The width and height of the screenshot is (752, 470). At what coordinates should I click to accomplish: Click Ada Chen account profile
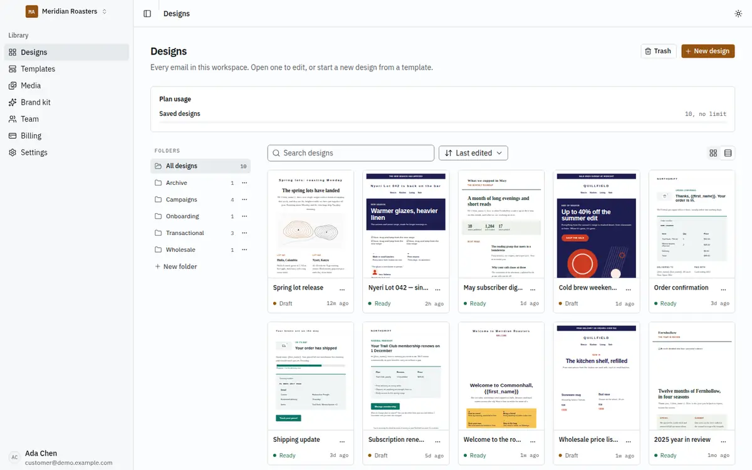66,457
